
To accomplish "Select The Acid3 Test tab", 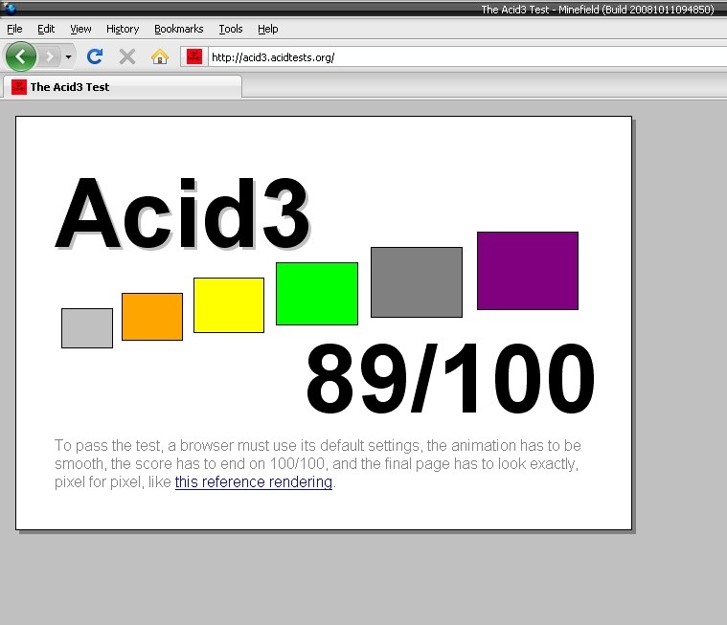I will pos(123,87).
